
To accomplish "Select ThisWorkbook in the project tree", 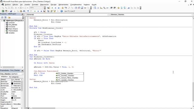I will (x=13, y=31).
